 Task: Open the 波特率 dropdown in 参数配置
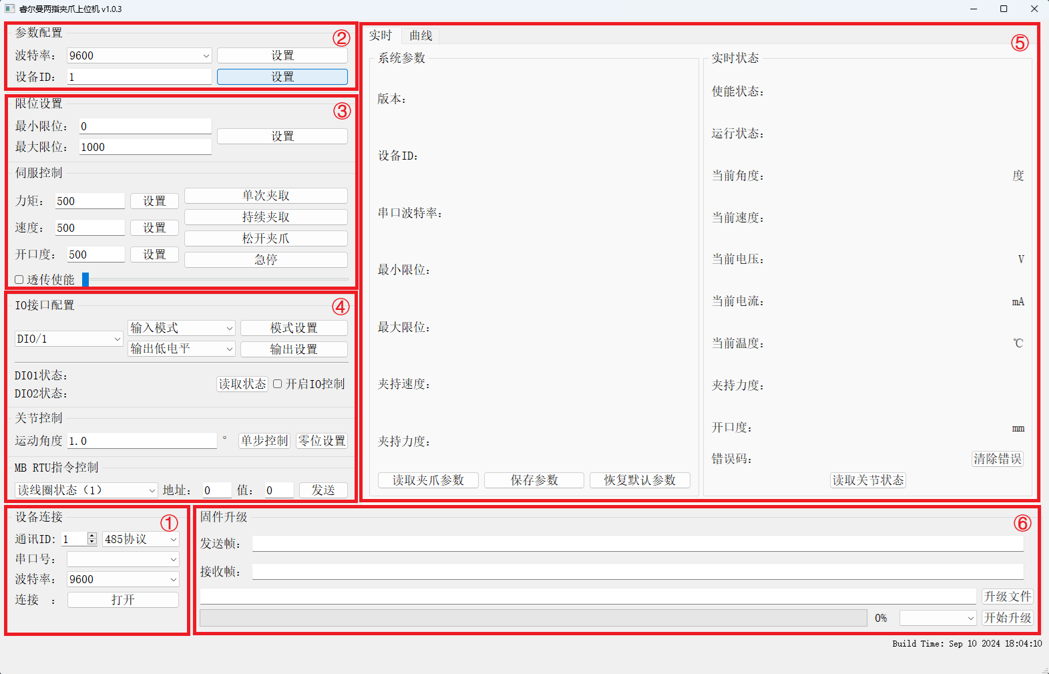pyautogui.click(x=140, y=56)
